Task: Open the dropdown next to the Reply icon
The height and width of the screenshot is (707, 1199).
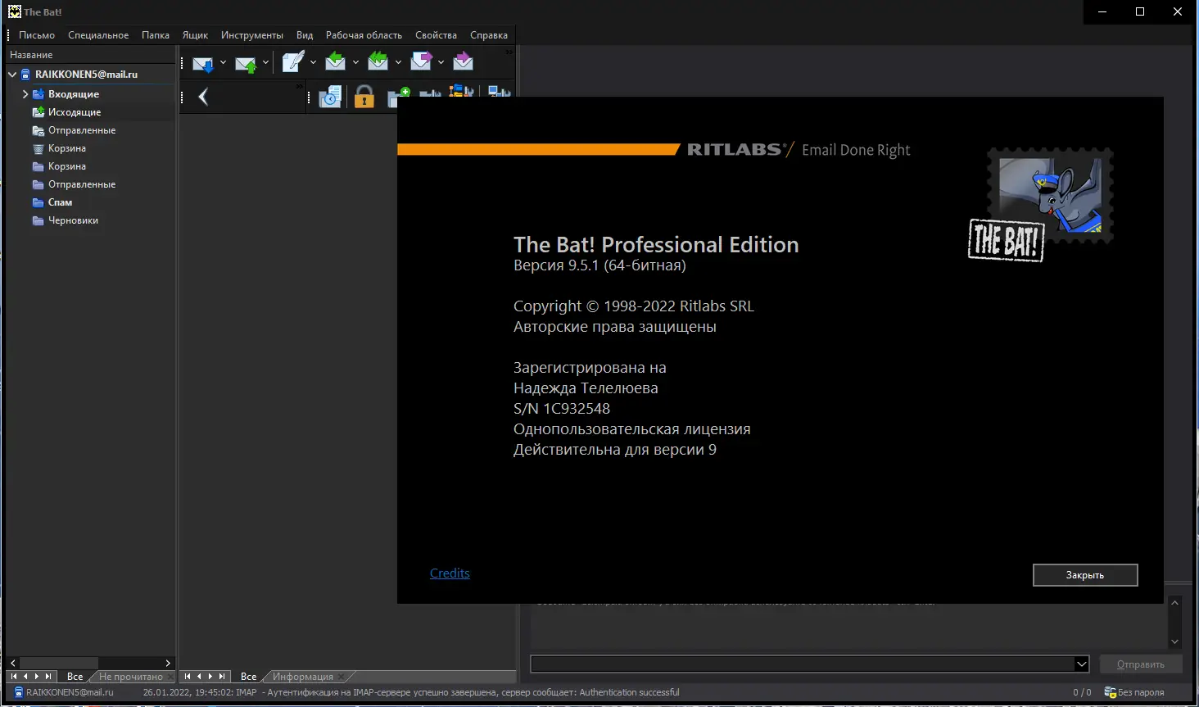Action: pyautogui.click(x=355, y=62)
